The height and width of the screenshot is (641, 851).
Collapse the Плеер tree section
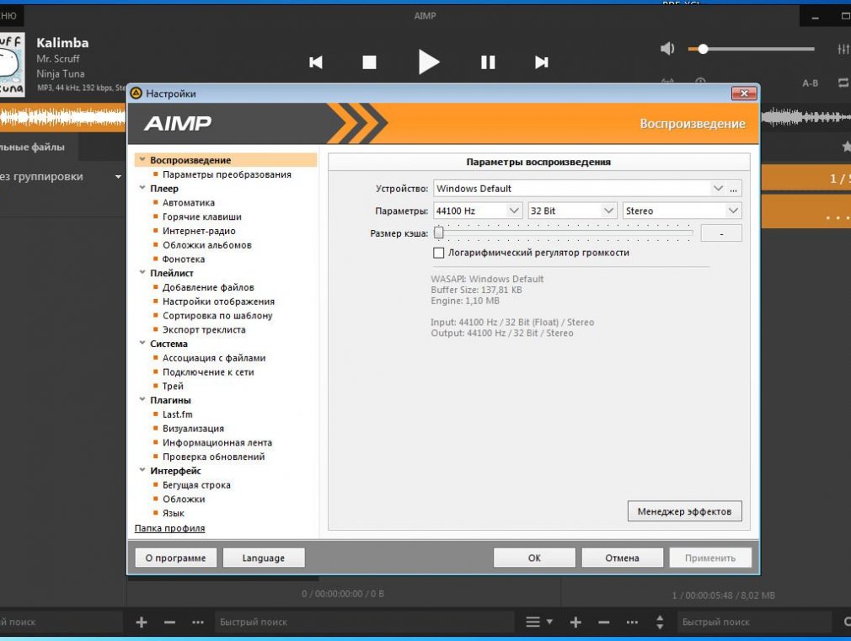(142, 188)
